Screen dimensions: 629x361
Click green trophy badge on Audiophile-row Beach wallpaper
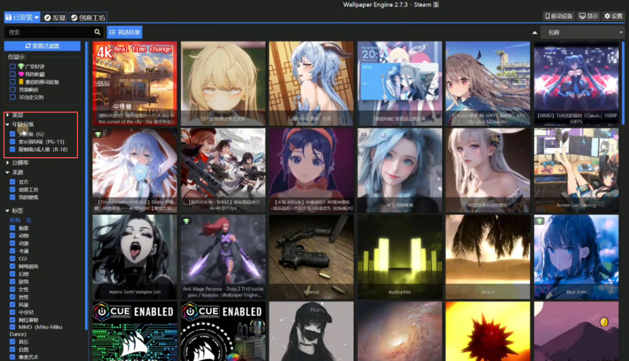[539, 221]
